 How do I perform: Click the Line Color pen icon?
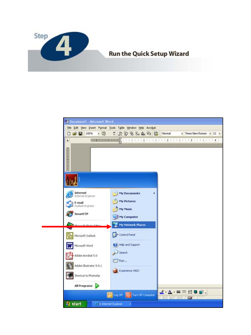[162, 292]
